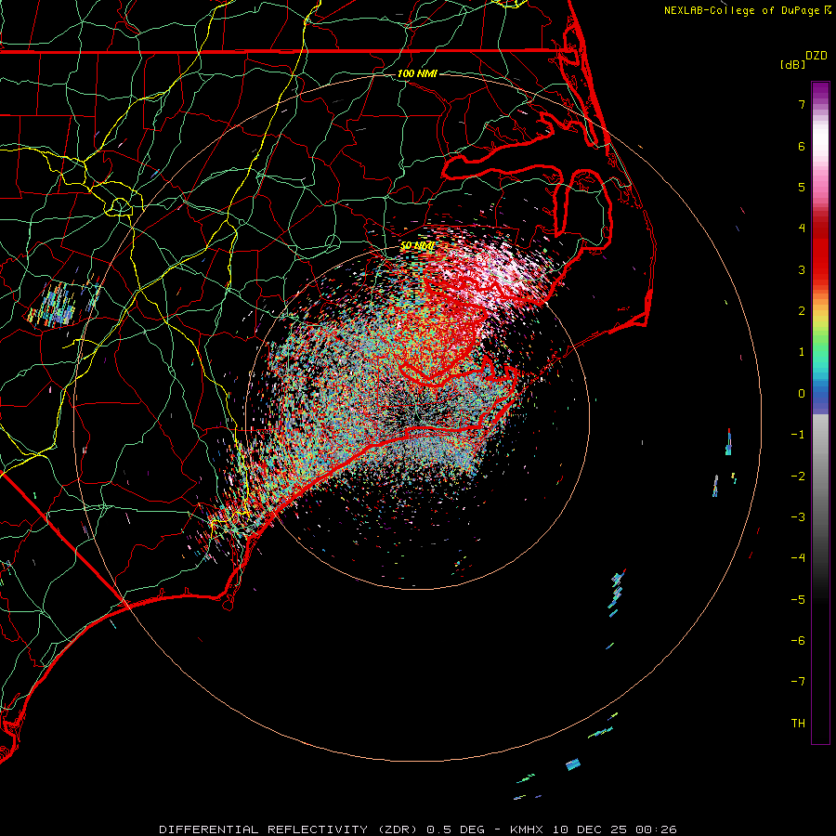Click the -1 value on the color scale

[798, 435]
